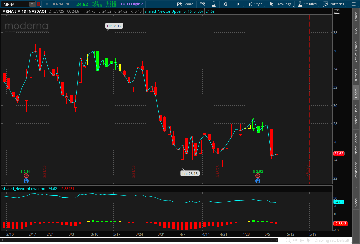
Task: Open chart settings gear icon
Action: 225,4
